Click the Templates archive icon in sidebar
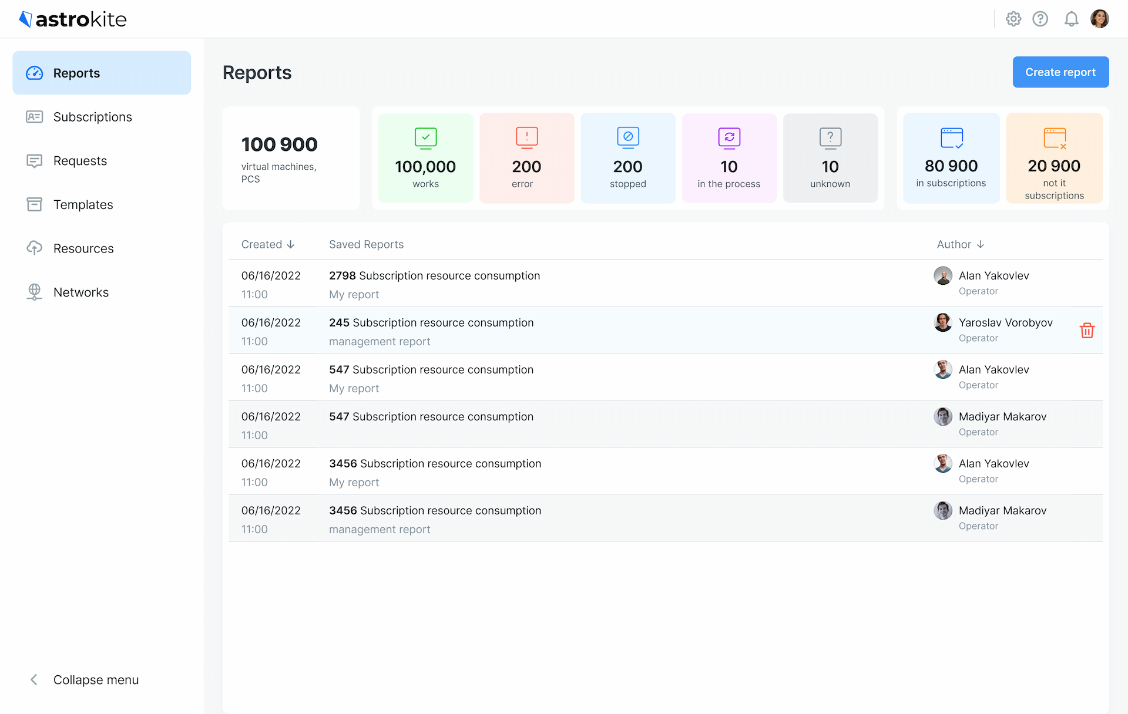 pos(35,204)
